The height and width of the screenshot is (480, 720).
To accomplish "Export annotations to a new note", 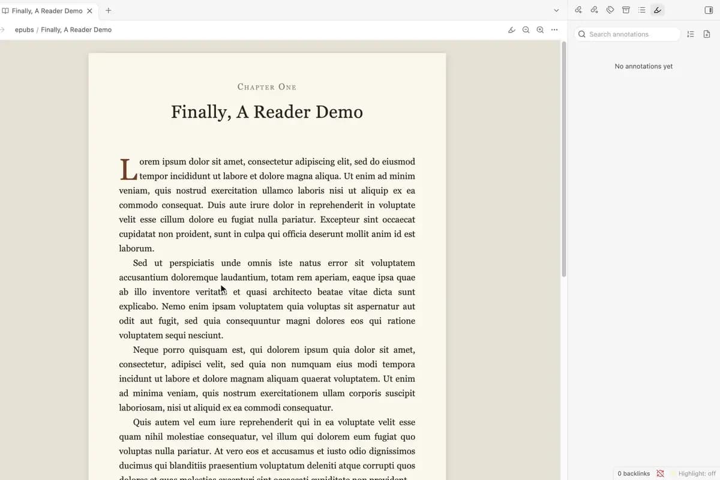I will 707,34.
